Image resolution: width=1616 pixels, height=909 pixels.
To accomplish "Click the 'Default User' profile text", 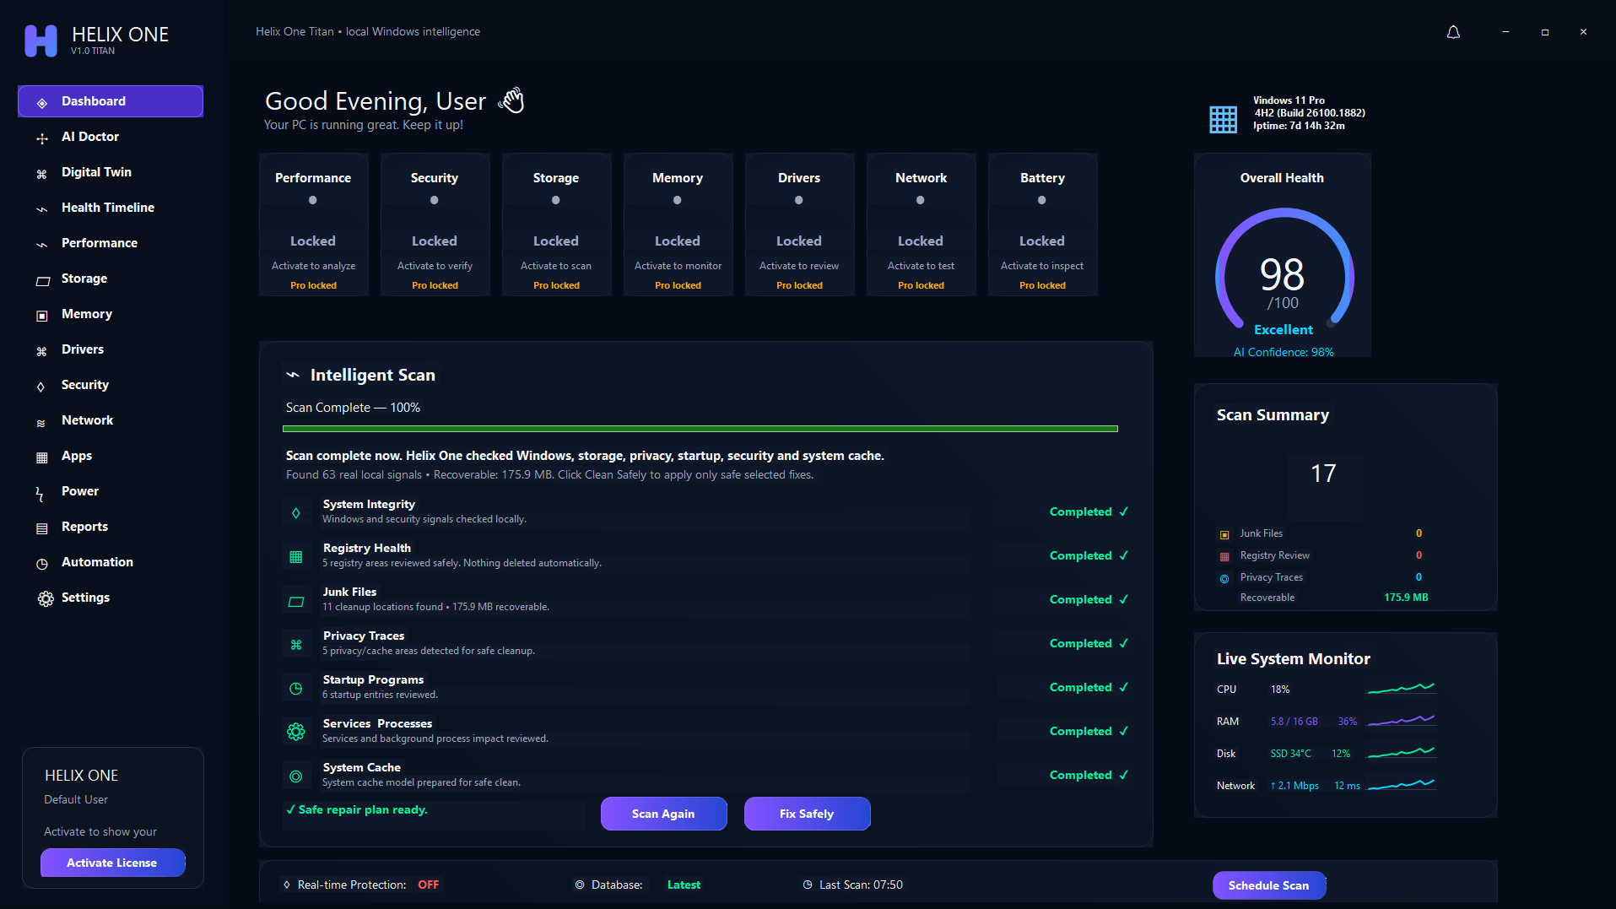I will (76, 799).
